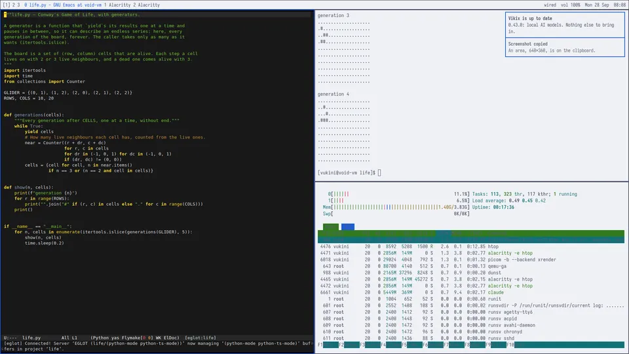
Task: Select the runsvdir process row PID 601
Action: [x=471, y=305]
